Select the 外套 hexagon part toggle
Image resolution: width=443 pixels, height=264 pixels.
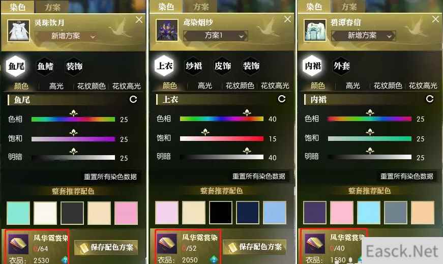pos(342,66)
